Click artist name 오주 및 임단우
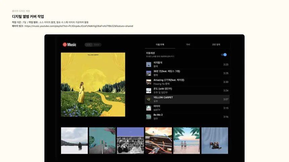This screenshot has height=162, width=289. tap(160, 92)
